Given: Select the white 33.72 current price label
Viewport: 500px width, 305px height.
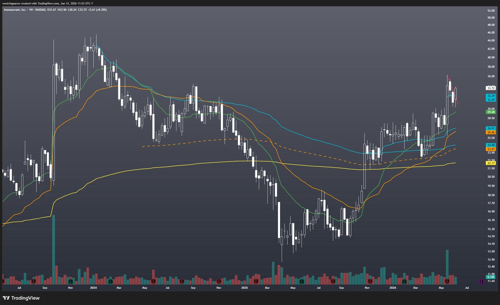Looking at the screenshot, I should [x=490, y=88].
